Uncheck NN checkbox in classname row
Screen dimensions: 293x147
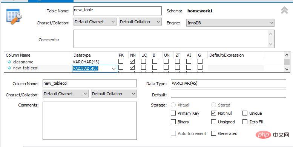[x=132, y=61]
